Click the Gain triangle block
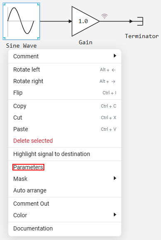161x240 pixels. [x=85, y=21]
